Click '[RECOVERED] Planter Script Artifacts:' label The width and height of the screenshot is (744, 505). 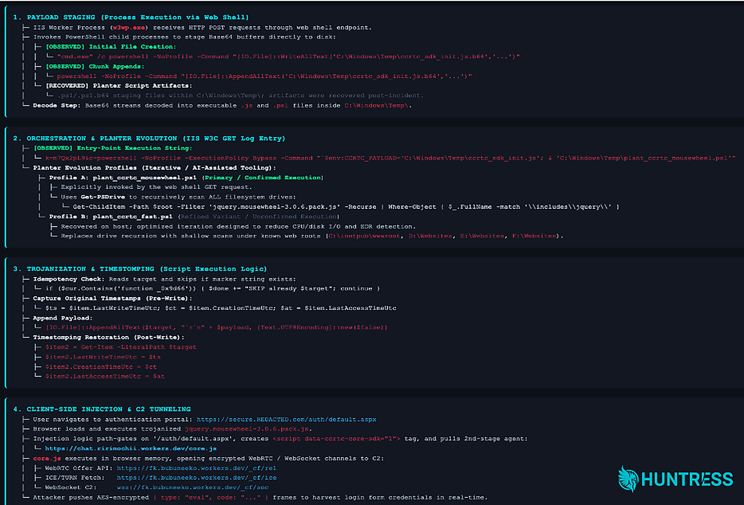point(119,86)
